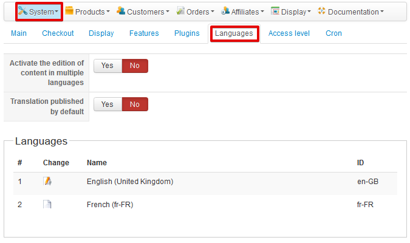This screenshot has width=410, height=243.
Task: Enable multi-language content editing with Yes
Action: [108, 66]
